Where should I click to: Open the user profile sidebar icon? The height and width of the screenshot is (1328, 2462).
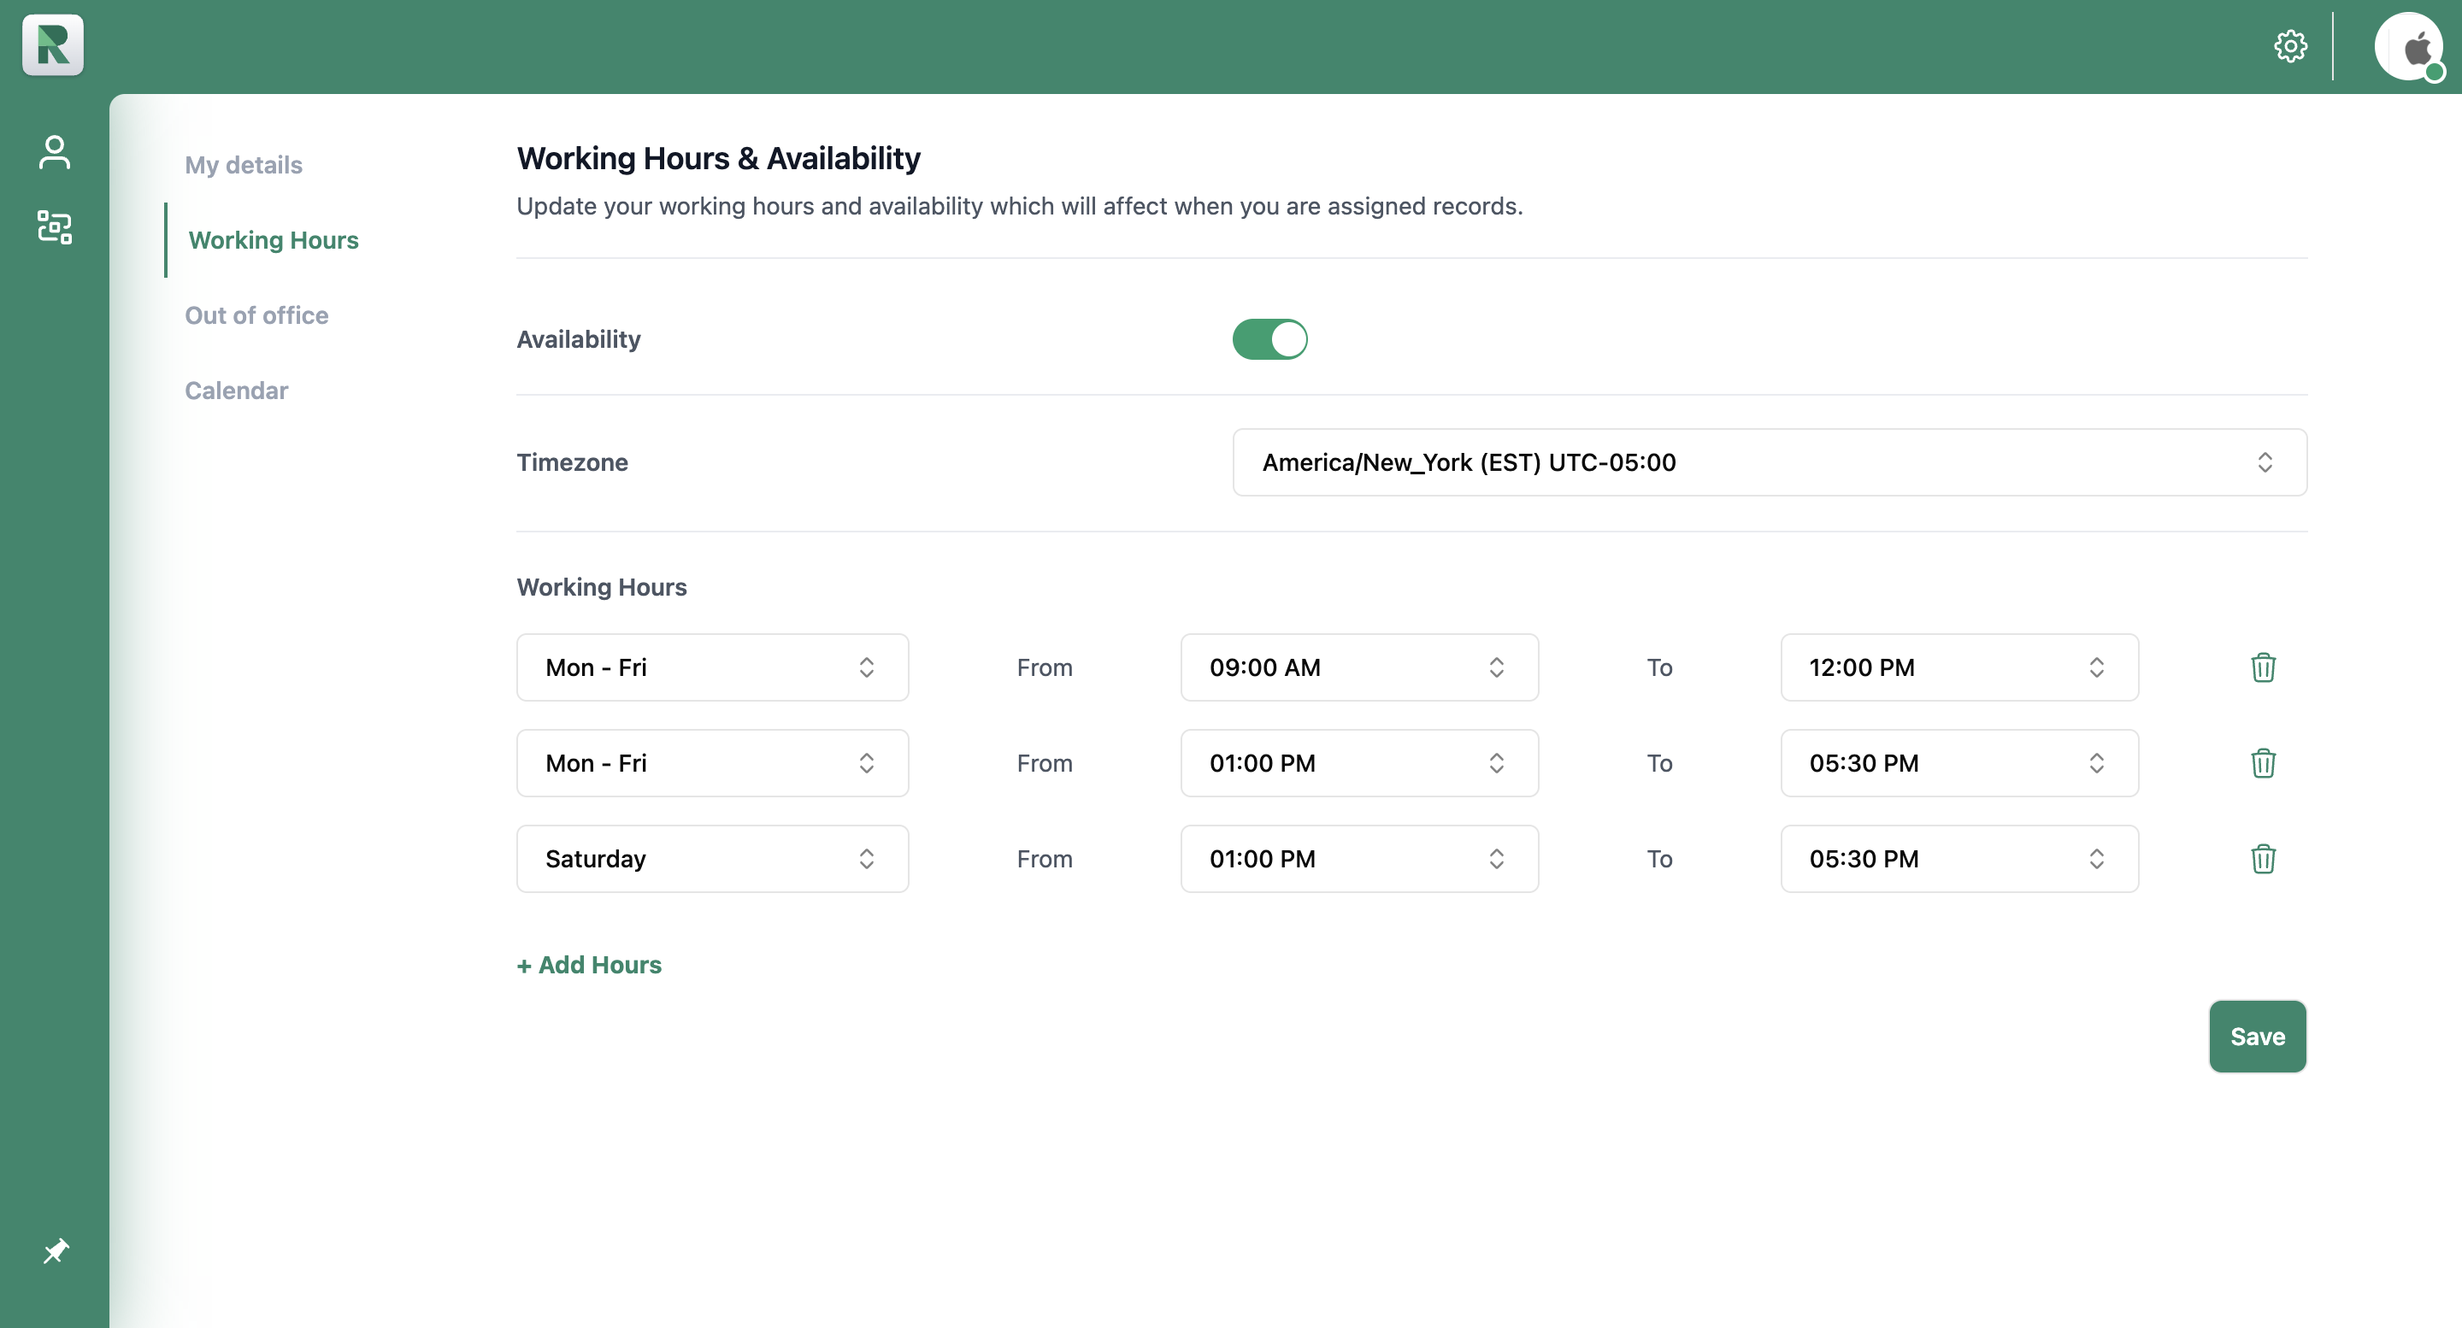coord(55,152)
